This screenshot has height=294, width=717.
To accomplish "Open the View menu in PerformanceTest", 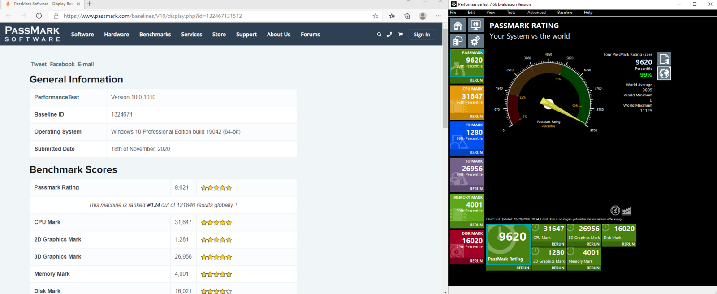I will click(x=491, y=13).
